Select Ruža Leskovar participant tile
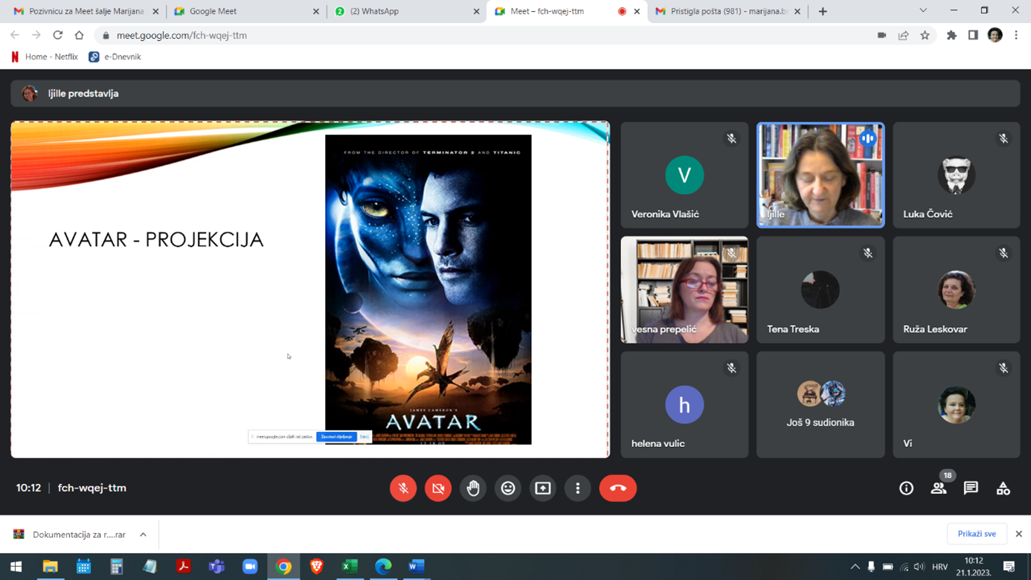The height and width of the screenshot is (580, 1031). pyautogui.click(x=957, y=290)
